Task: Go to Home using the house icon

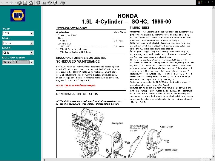Action: [x=31, y=3]
